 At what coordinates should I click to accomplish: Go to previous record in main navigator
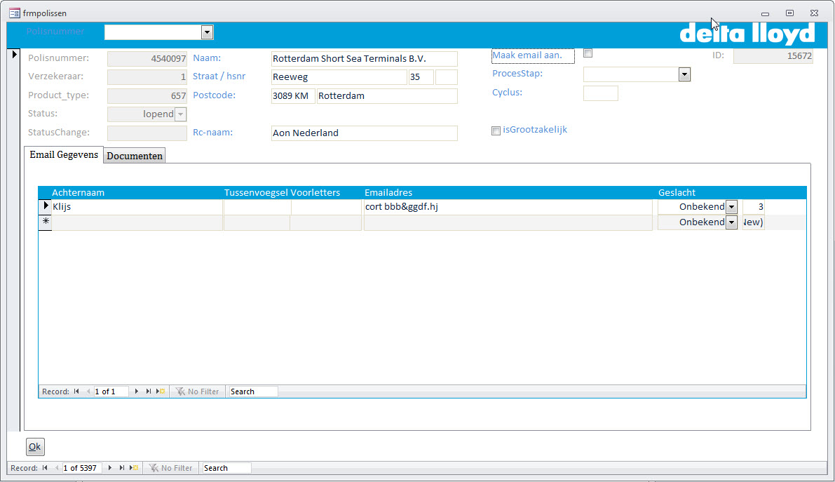[57, 467]
